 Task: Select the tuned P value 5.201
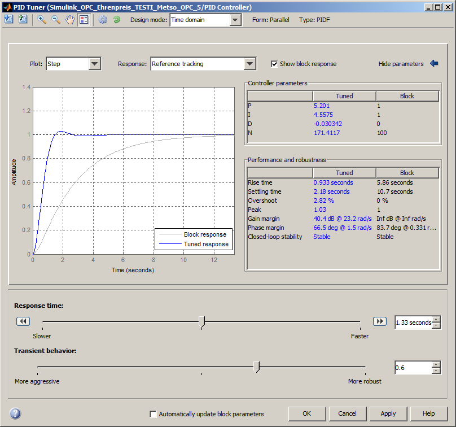point(322,106)
